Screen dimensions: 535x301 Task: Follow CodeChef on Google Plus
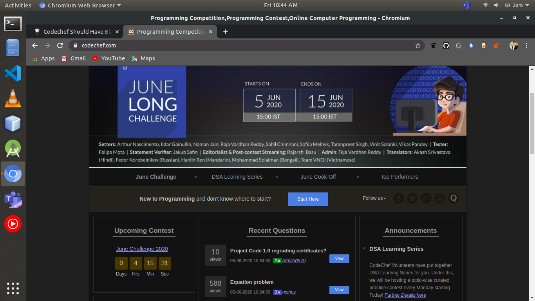pos(426,198)
